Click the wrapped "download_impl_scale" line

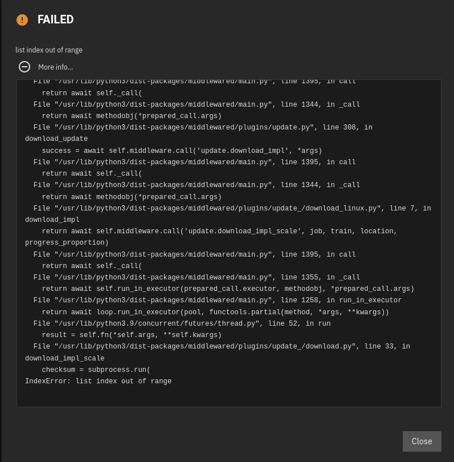pos(64,359)
